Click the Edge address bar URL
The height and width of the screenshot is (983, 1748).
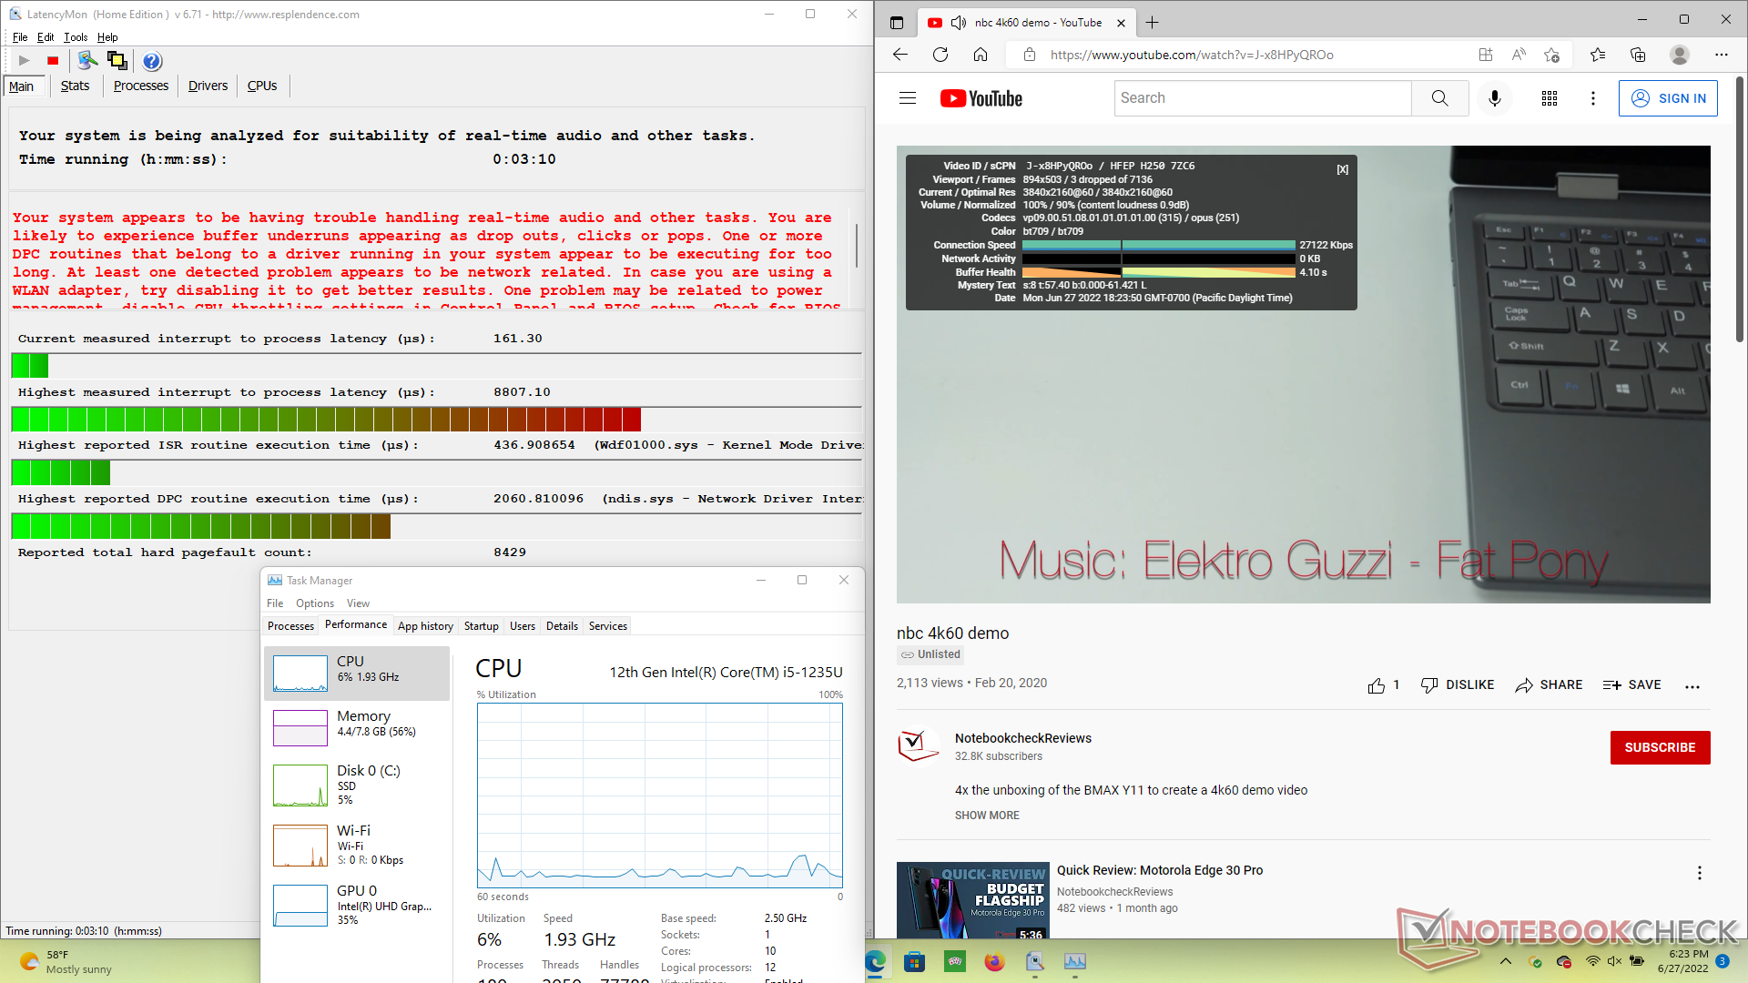[x=1192, y=55]
